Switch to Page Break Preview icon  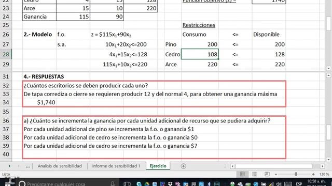point(267,174)
